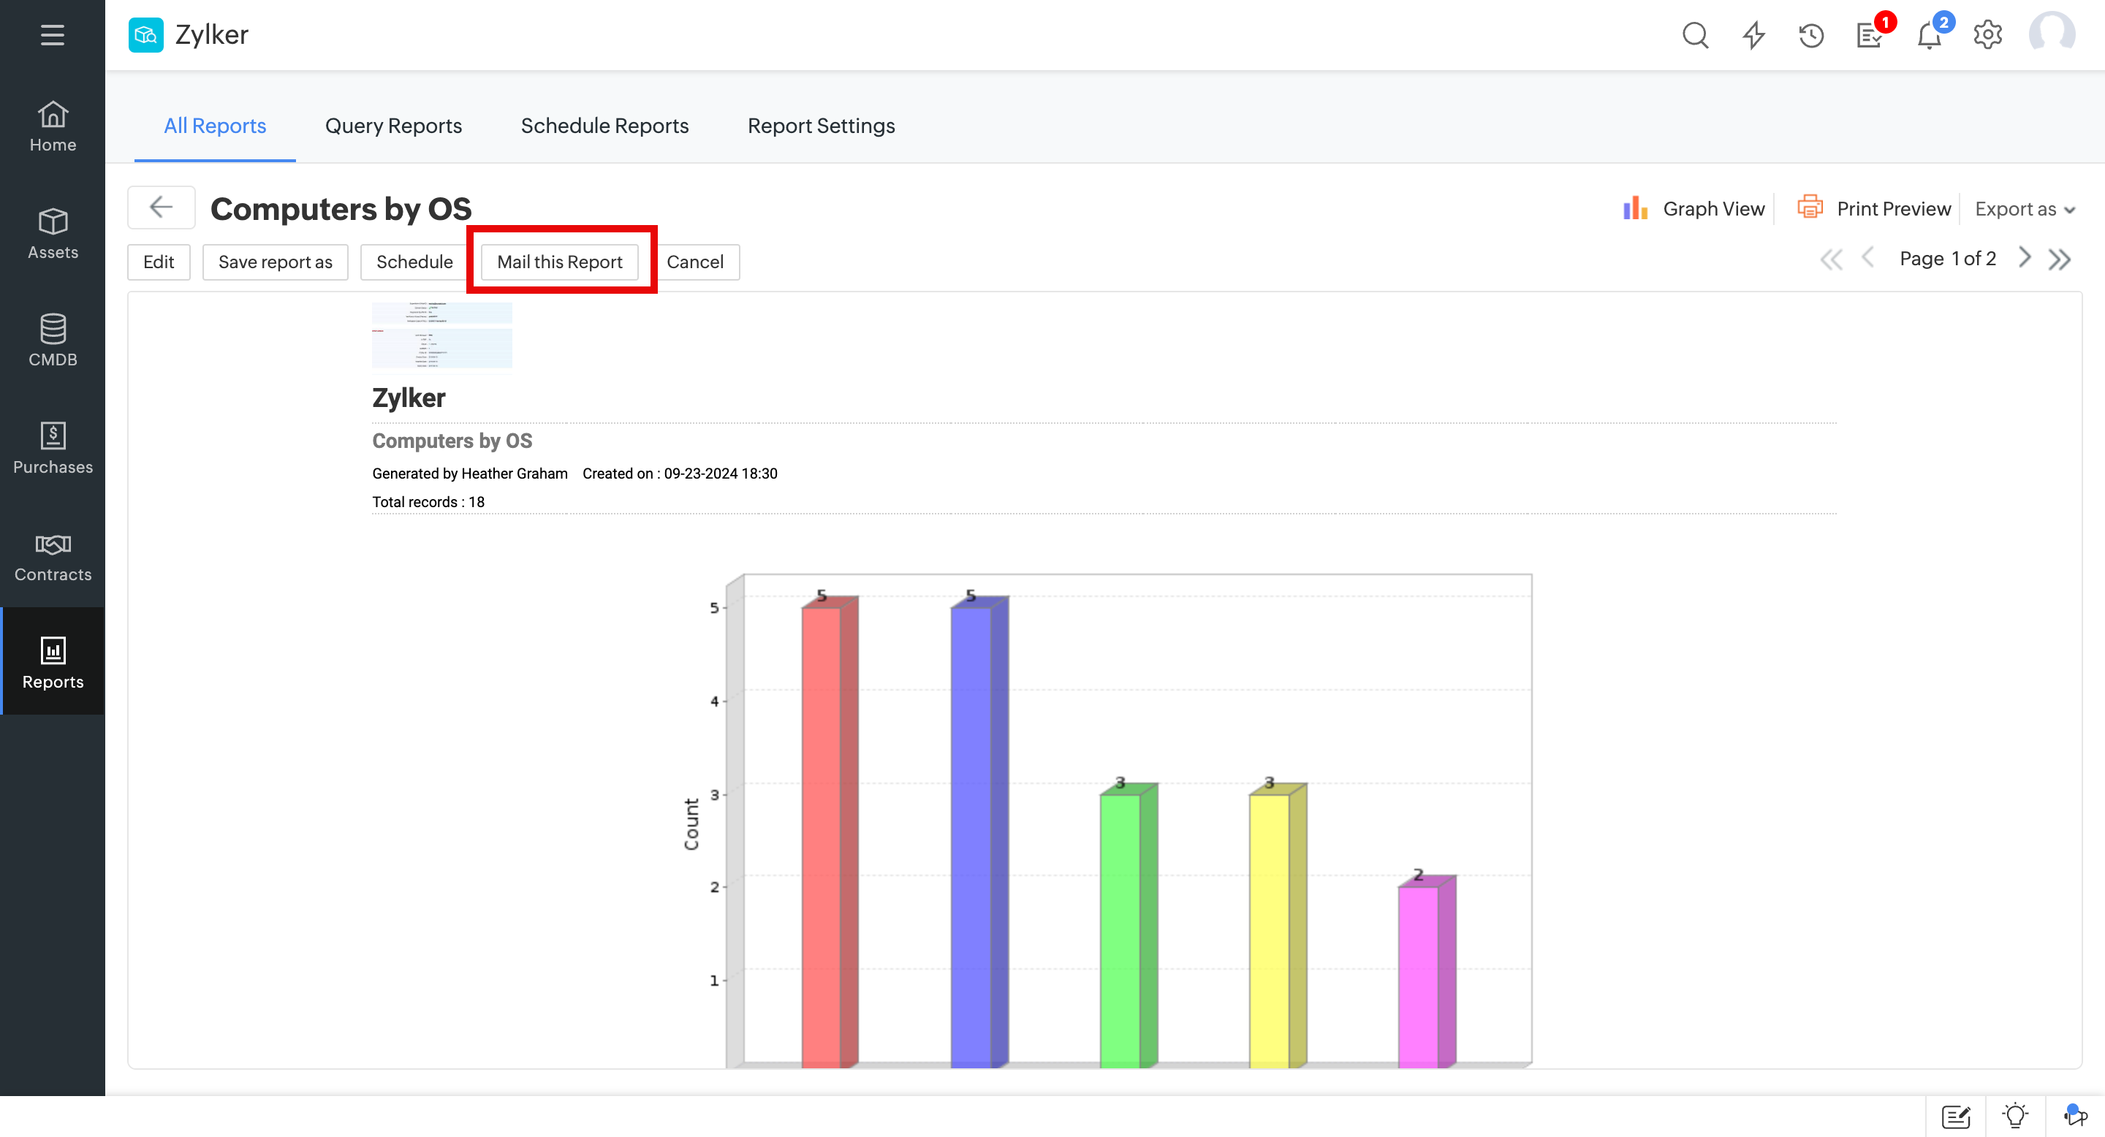This screenshot has height=1137, width=2105.
Task: Go to Assets in sidebar
Action: 53,234
